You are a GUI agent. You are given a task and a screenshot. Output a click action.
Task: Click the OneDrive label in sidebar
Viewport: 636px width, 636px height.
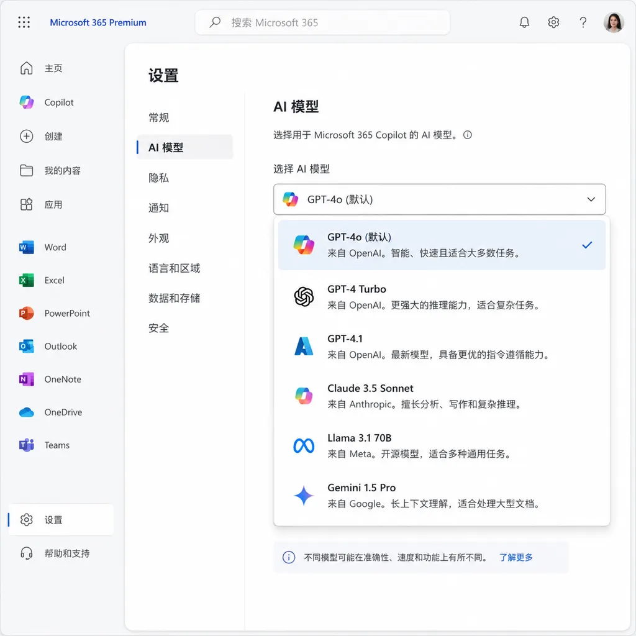point(63,412)
